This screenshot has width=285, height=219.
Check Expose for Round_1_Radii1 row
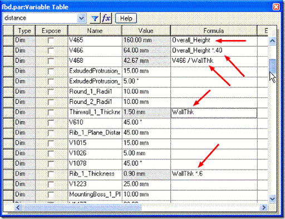click(51, 92)
